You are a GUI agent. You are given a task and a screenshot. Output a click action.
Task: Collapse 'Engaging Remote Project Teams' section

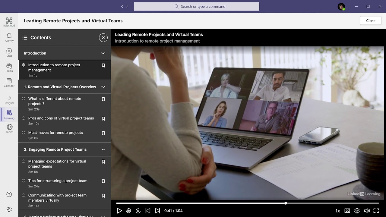point(103,149)
